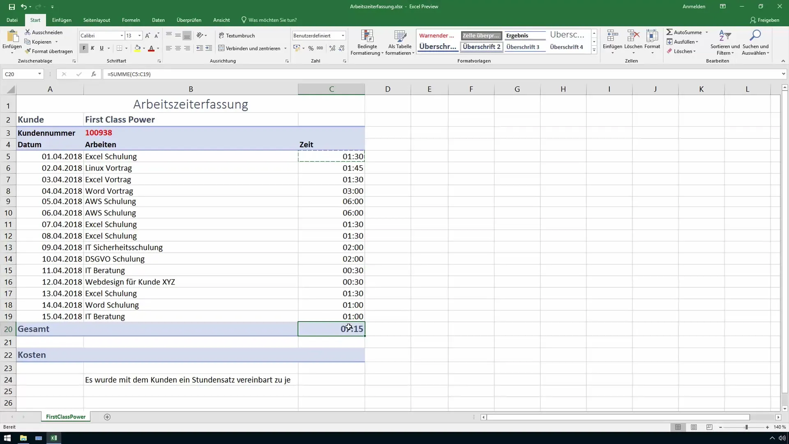Apply fill color with the paint bucket

[138, 48]
